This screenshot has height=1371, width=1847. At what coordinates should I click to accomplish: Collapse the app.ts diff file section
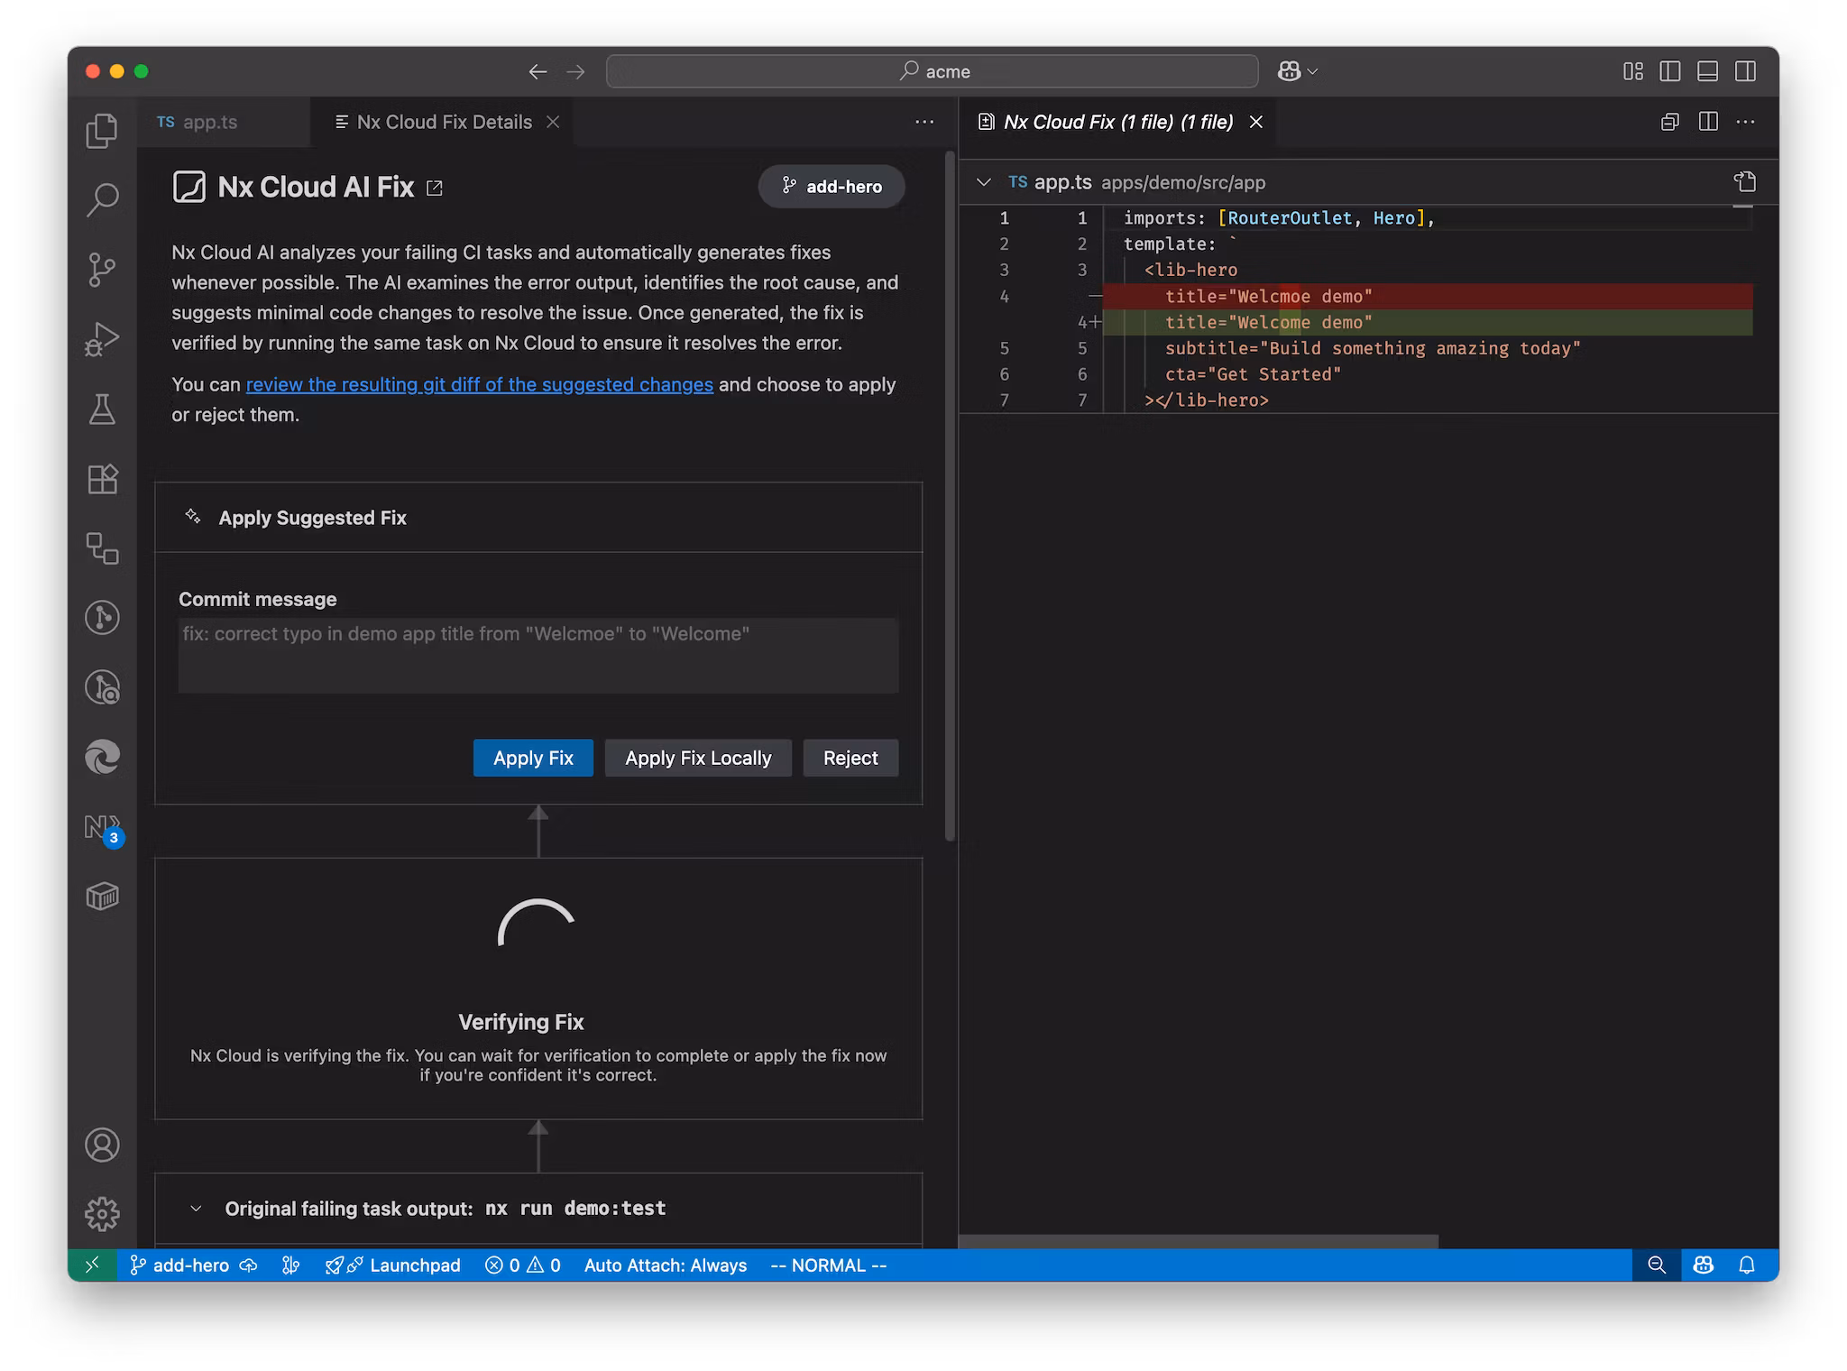[983, 182]
